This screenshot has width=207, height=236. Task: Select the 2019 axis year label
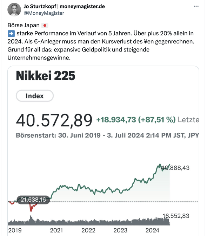click(x=15, y=230)
